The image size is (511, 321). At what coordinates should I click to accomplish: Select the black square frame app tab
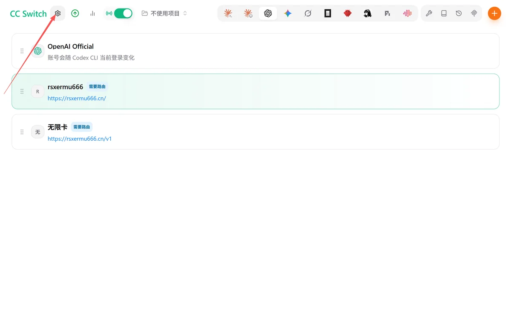(327, 13)
